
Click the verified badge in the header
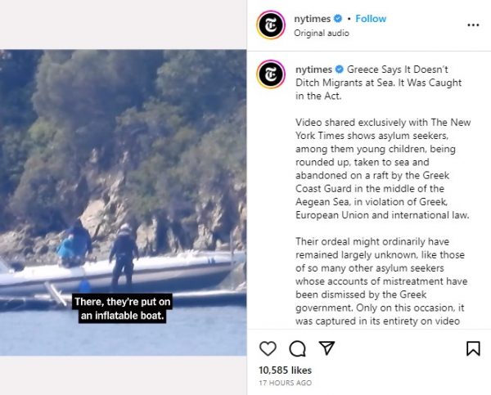[x=338, y=19]
